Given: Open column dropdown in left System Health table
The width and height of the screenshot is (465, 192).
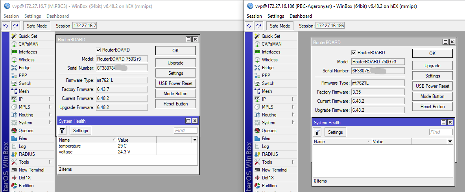Looking at the screenshot, I should tap(195, 140).
